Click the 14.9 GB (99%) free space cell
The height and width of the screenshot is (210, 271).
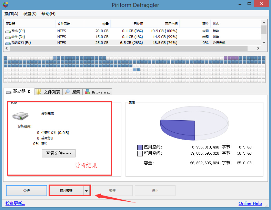click(x=165, y=37)
